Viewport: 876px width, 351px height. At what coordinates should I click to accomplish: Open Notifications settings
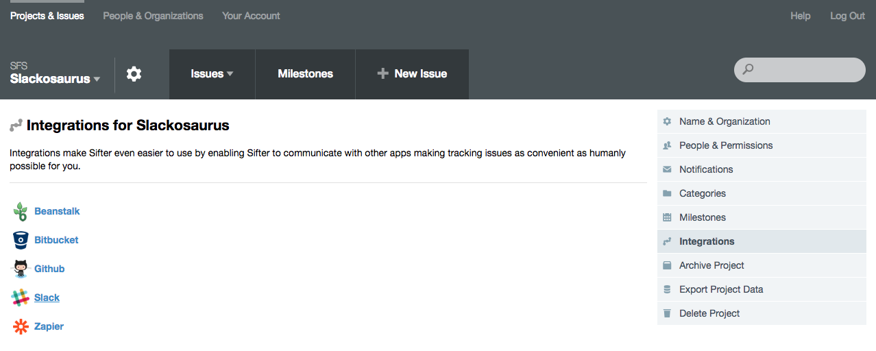click(762, 169)
